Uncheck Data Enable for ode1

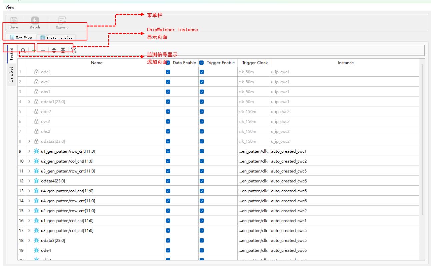coord(168,72)
